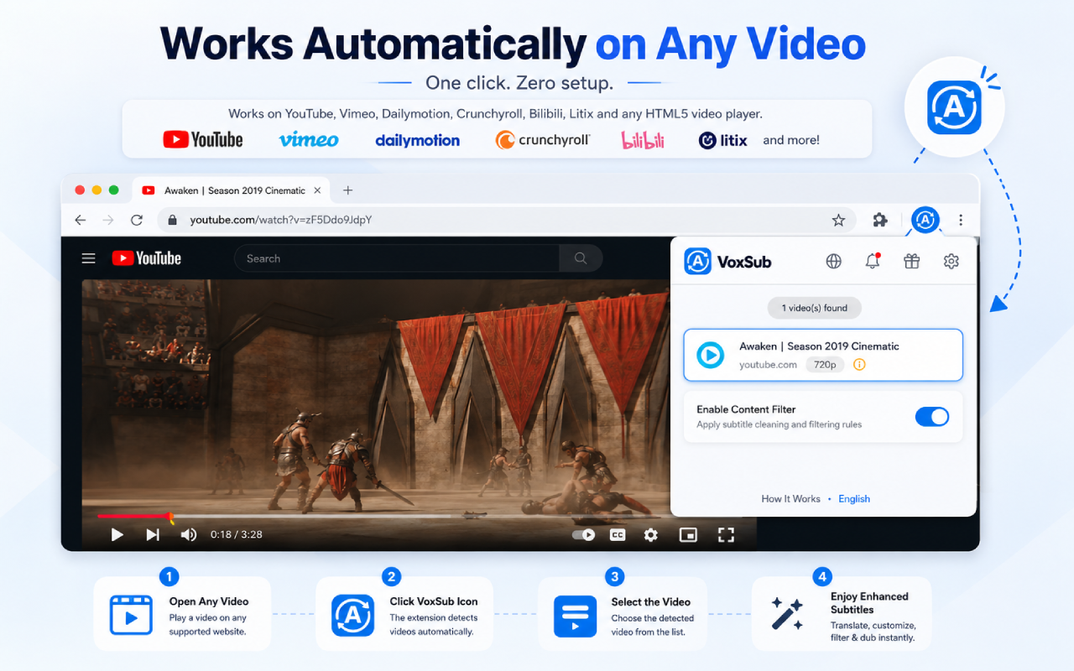Click the YouTube search field
This screenshot has width=1074, height=671.
point(397,258)
